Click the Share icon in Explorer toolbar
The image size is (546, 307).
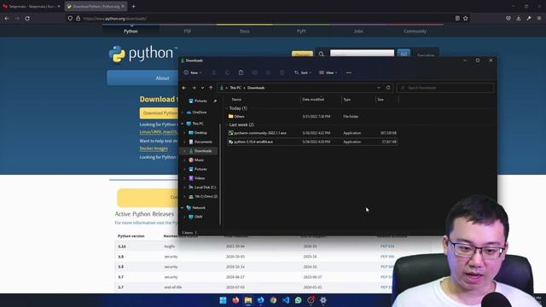pyautogui.click(x=268, y=72)
